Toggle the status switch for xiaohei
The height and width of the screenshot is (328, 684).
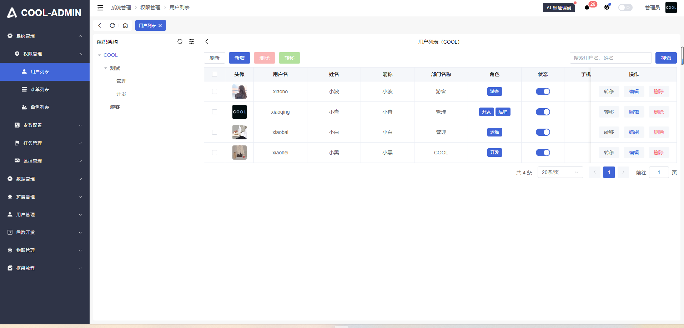[x=543, y=153]
